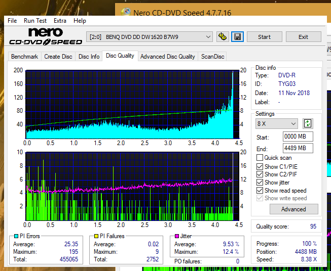
Task: Click Jitter maximum 12.4 %
Action: [231, 252]
